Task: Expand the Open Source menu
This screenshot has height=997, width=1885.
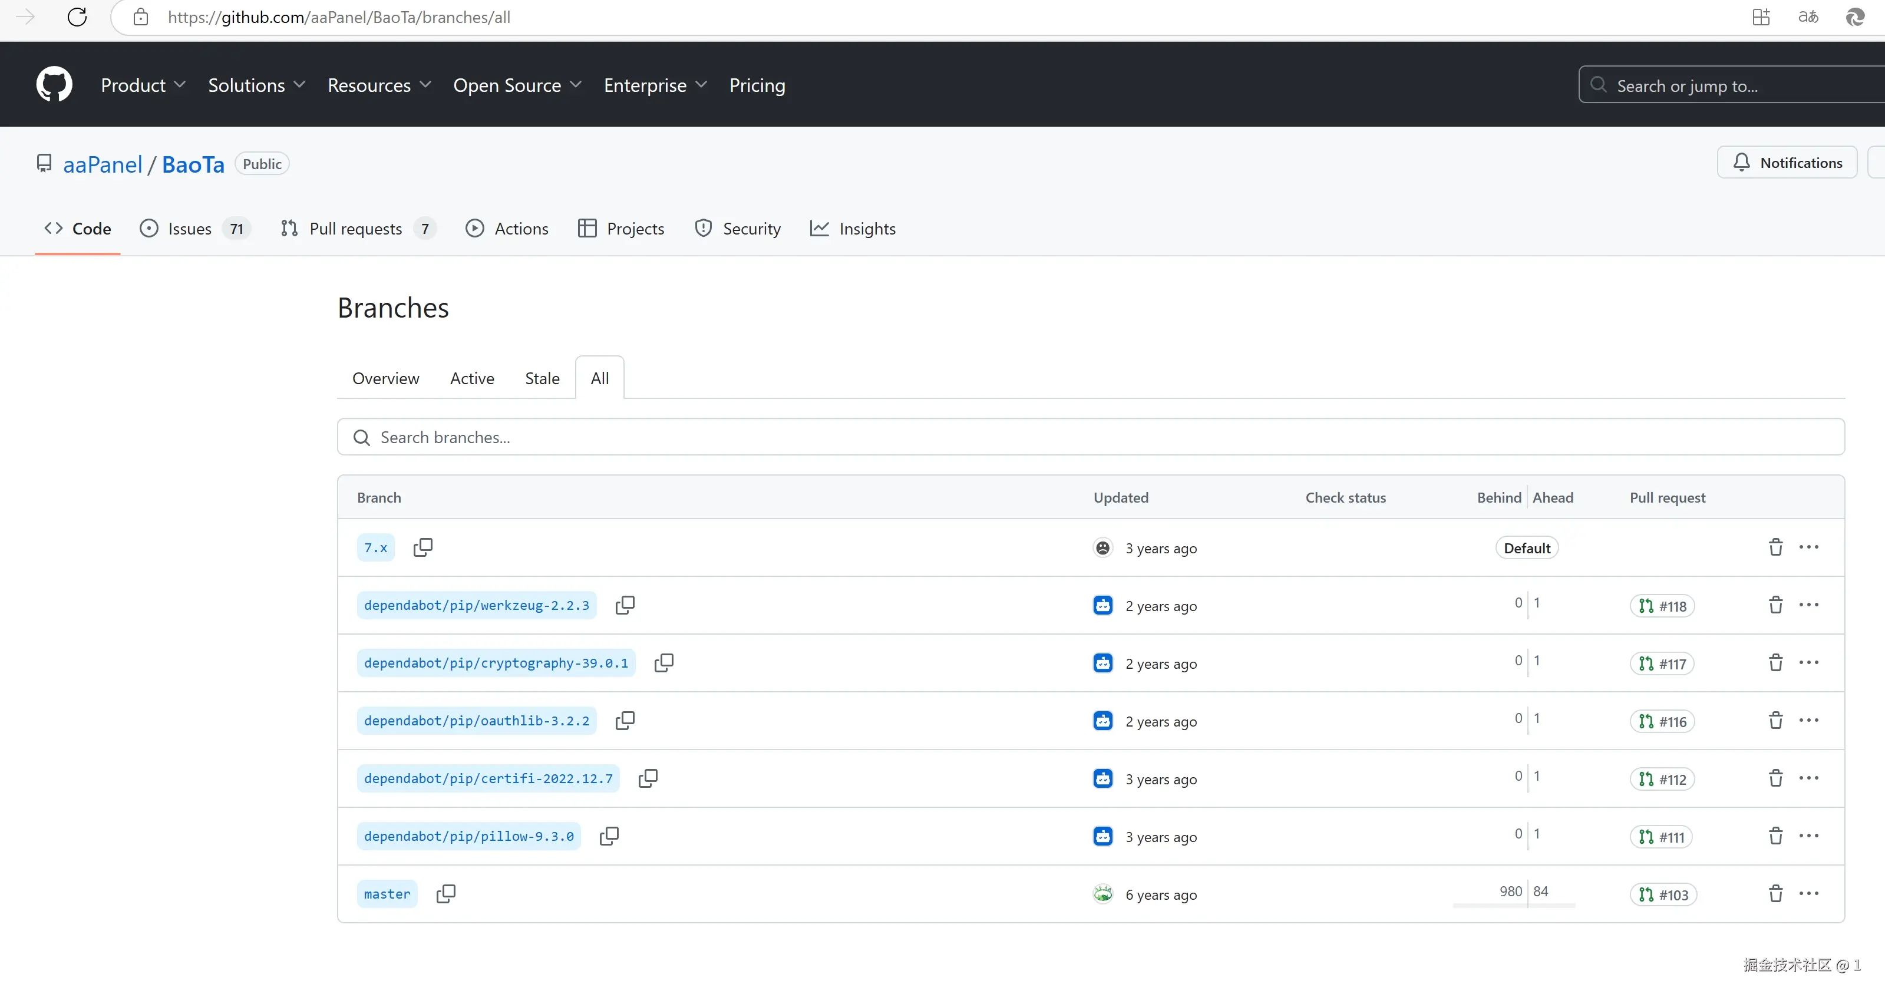Action: click(517, 85)
